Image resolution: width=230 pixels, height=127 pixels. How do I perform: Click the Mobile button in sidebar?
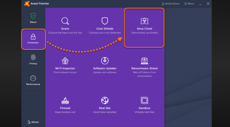33,122
